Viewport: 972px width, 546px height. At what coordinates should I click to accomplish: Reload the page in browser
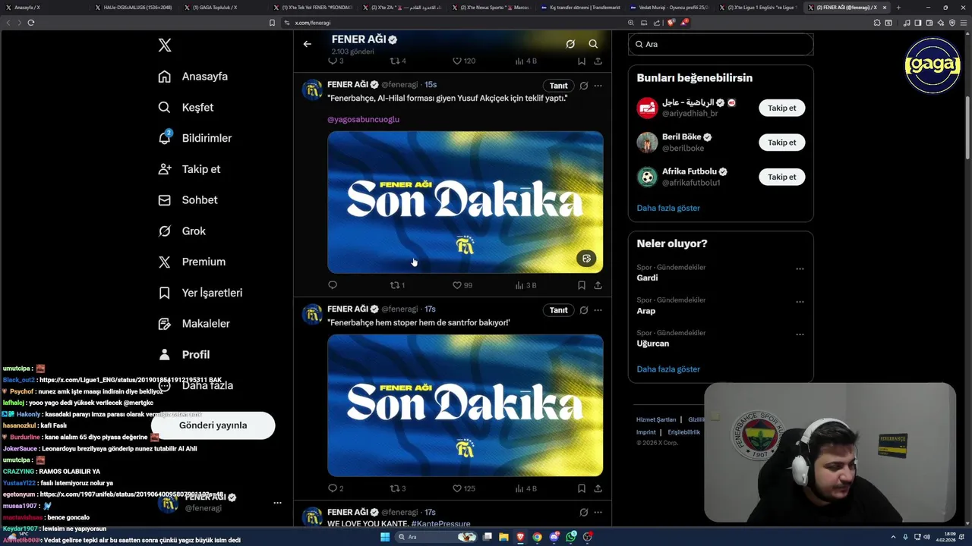(x=30, y=23)
